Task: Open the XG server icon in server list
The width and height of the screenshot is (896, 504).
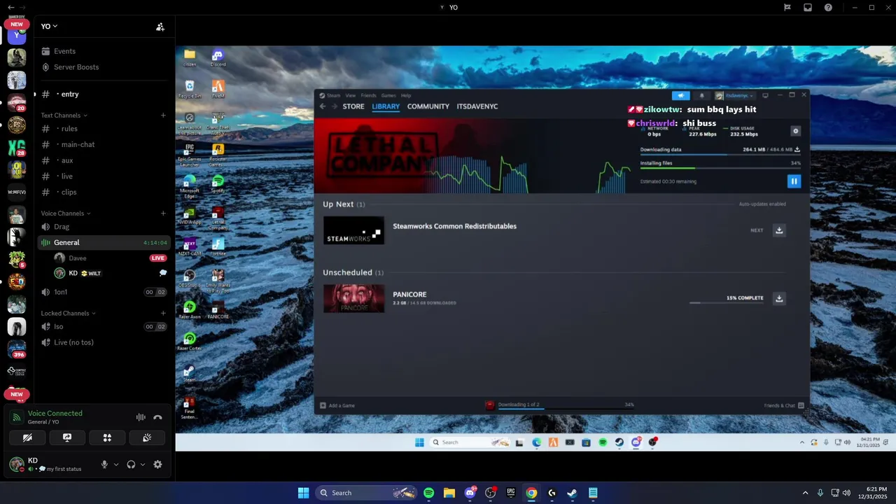Action: click(17, 148)
